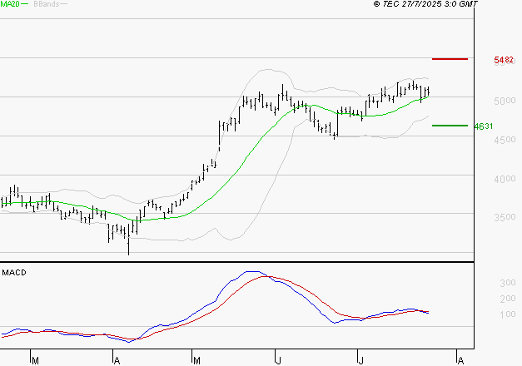522x366 pixels.
Task: Click the TEC copyright timestamp text
Action: (x=426, y=5)
